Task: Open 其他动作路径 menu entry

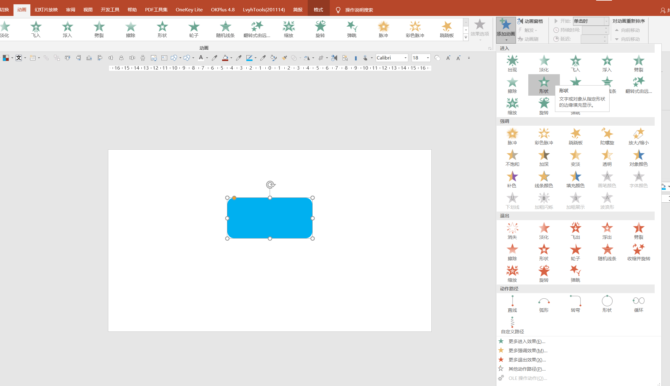Action: pos(527,369)
